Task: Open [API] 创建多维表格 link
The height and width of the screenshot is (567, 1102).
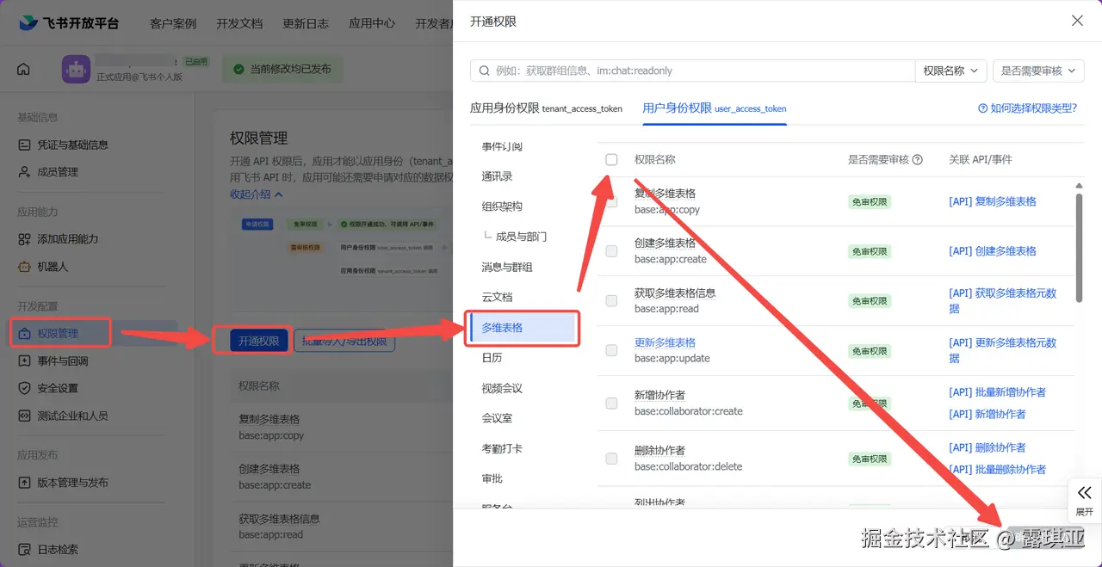Action: tap(993, 251)
